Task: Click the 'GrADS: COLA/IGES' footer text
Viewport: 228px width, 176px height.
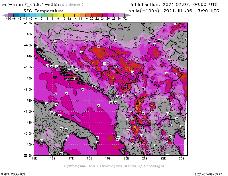Action: pos(13,174)
